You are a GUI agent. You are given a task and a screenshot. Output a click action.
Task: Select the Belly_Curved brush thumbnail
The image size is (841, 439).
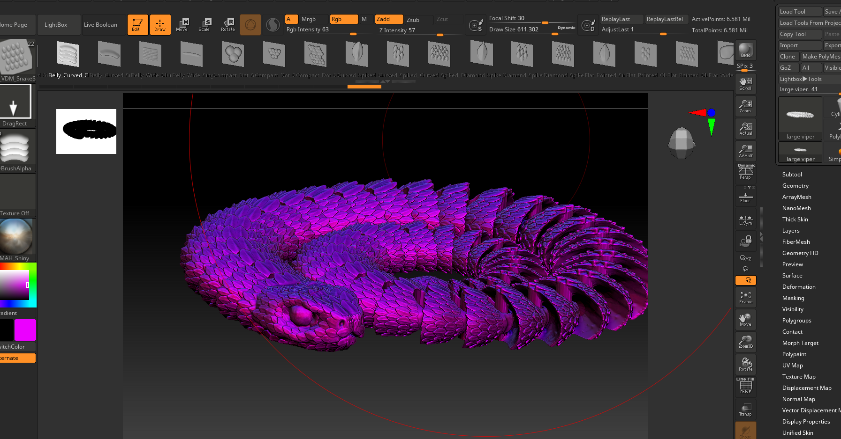(x=68, y=55)
